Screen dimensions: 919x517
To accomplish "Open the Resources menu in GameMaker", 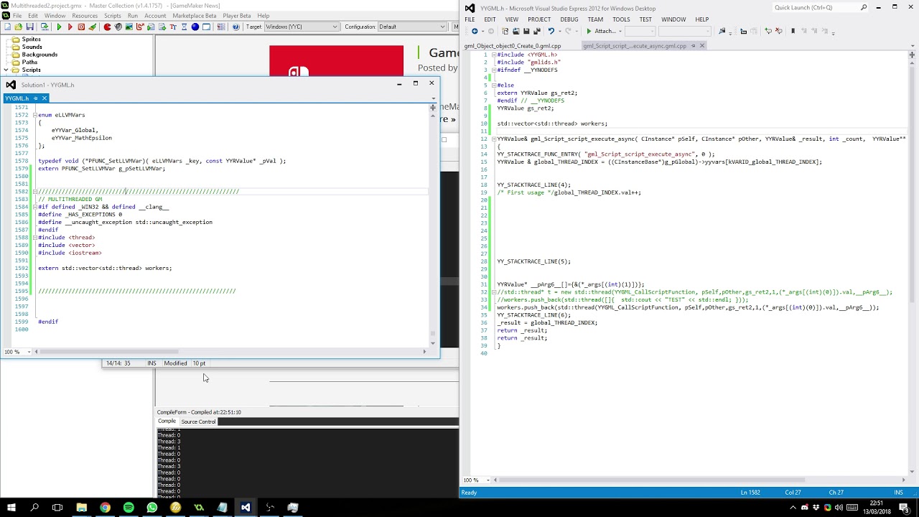I will click(x=85, y=16).
